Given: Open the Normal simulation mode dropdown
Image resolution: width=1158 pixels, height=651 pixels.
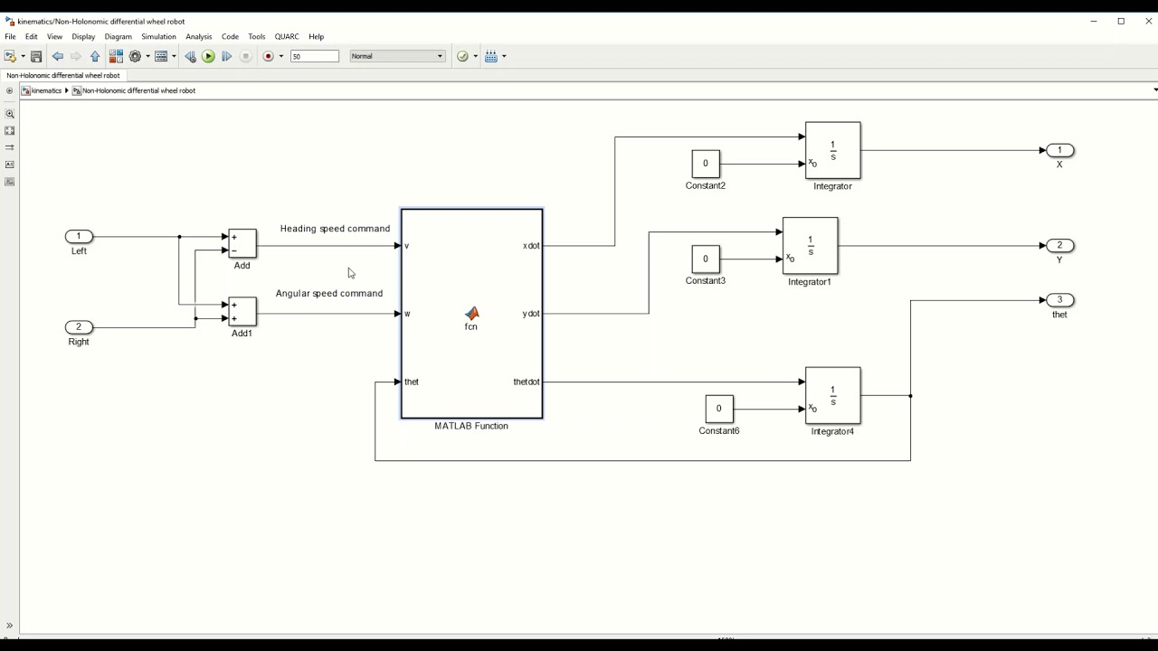Looking at the screenshot, I should [397, 56].
